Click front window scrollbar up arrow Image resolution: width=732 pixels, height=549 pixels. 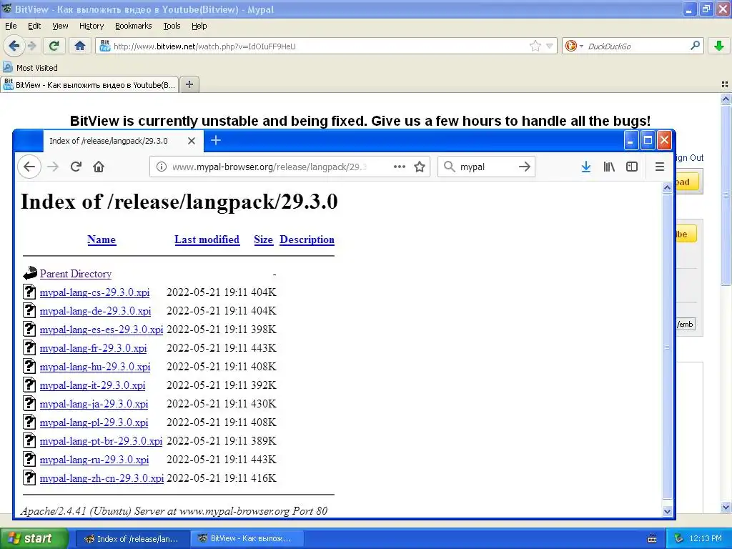pyautogui.click(x=667, y=188)
